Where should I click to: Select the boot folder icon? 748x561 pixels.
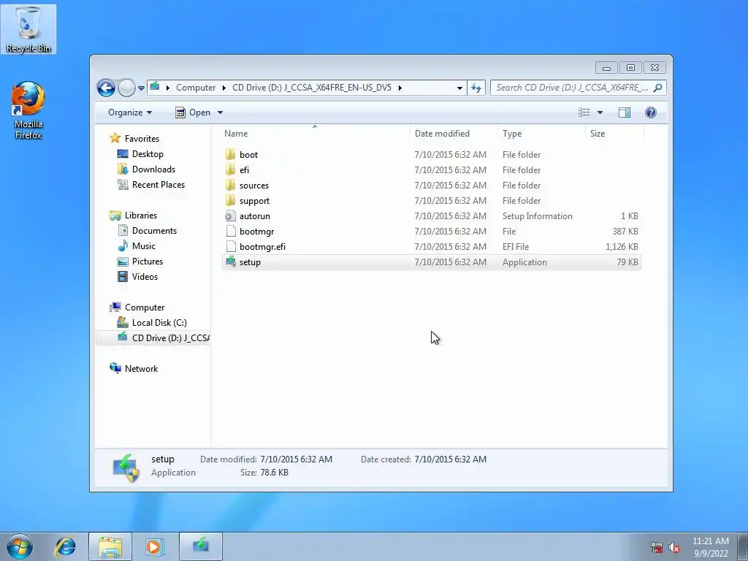point(231,155)
